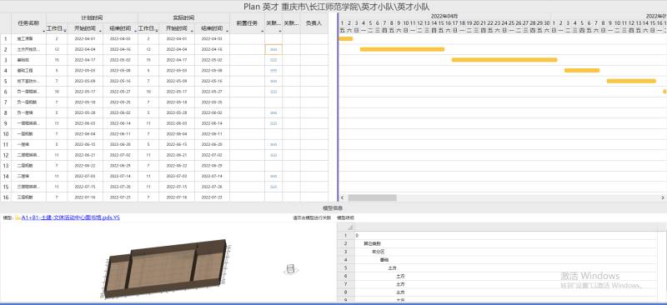Open the actual 结束时间 column filter dropdown
This screenshot has width=667, height=305.
[228, 32]
